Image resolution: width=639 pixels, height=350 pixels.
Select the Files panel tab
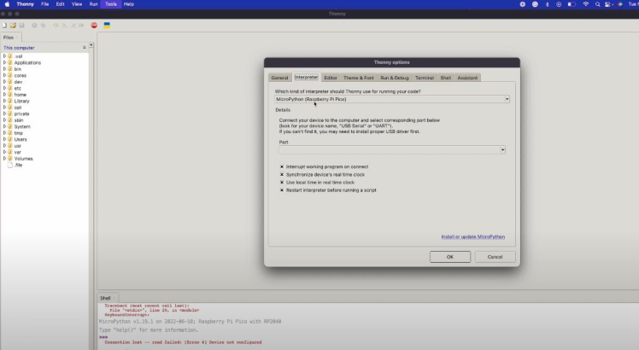(x=10, y=37)
